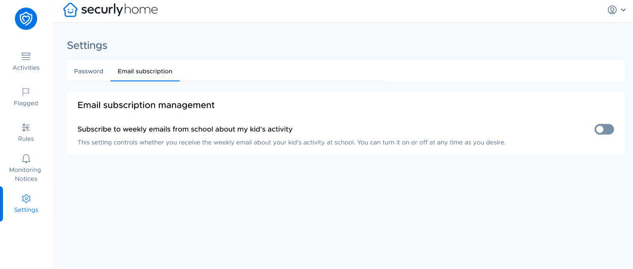Click the 'Subscribe to weekly emails' label
This screenshot has width=633, height=269.
pos(185,129)
